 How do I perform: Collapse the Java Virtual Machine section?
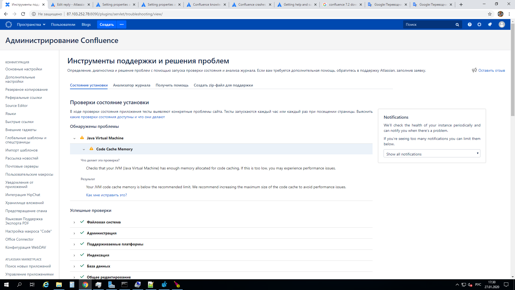click(x=74, y=138)
